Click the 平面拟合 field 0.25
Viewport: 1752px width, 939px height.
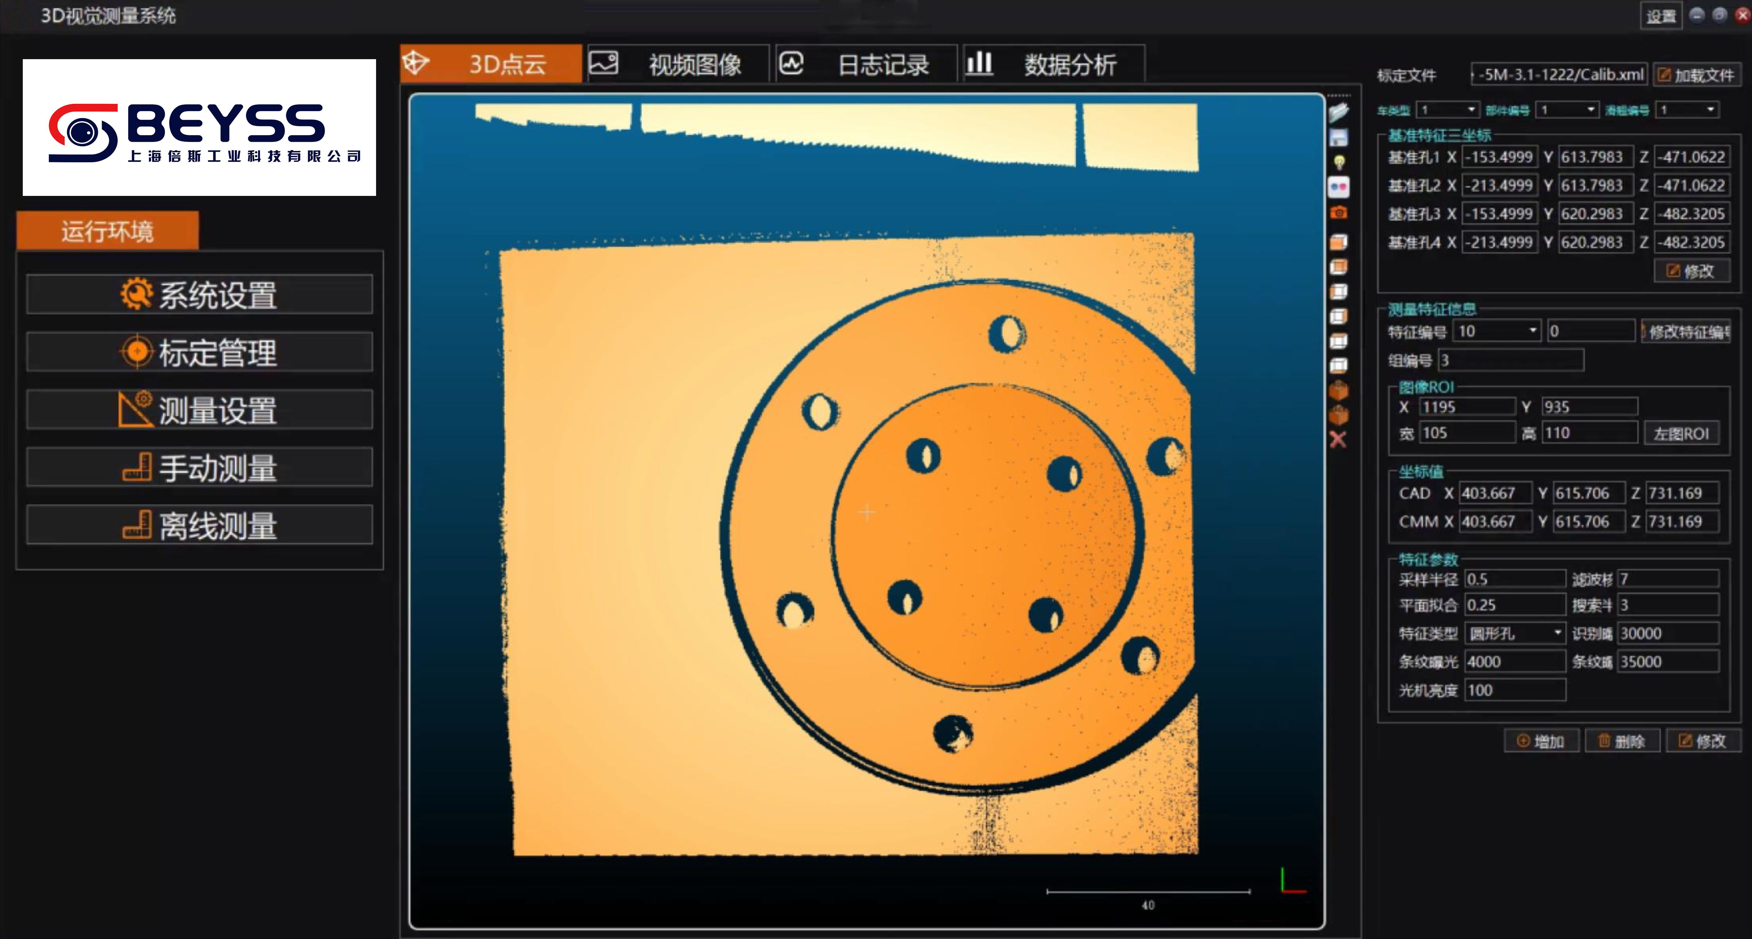click(1515, 605)
